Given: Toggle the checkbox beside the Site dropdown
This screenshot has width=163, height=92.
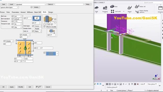Looking at the screenshot, I should tap(12, 27).
